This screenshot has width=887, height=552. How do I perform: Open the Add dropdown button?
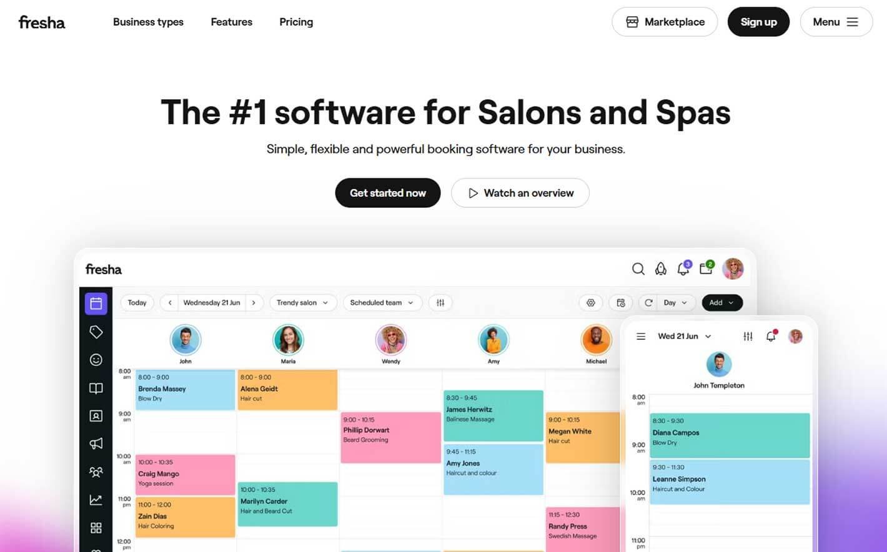coord(721,303)
